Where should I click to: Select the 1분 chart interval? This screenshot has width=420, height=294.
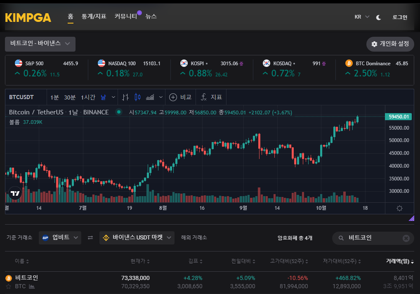(54, 97)
